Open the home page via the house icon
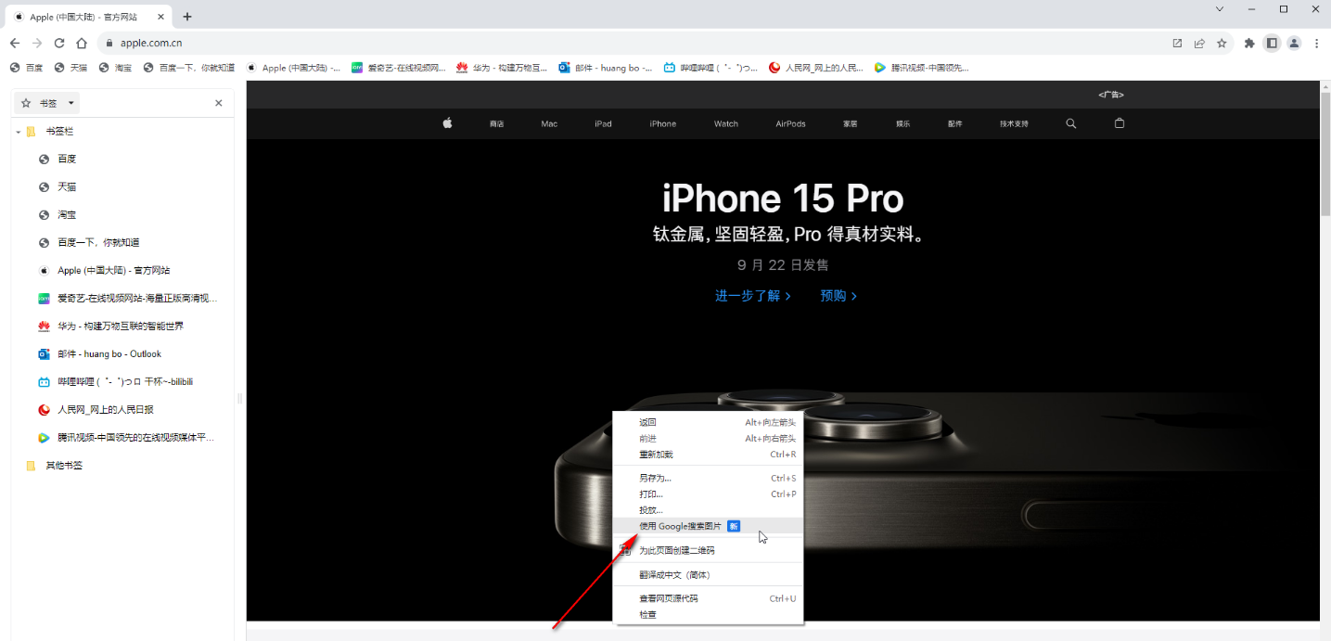 click(x=82, y=43)
